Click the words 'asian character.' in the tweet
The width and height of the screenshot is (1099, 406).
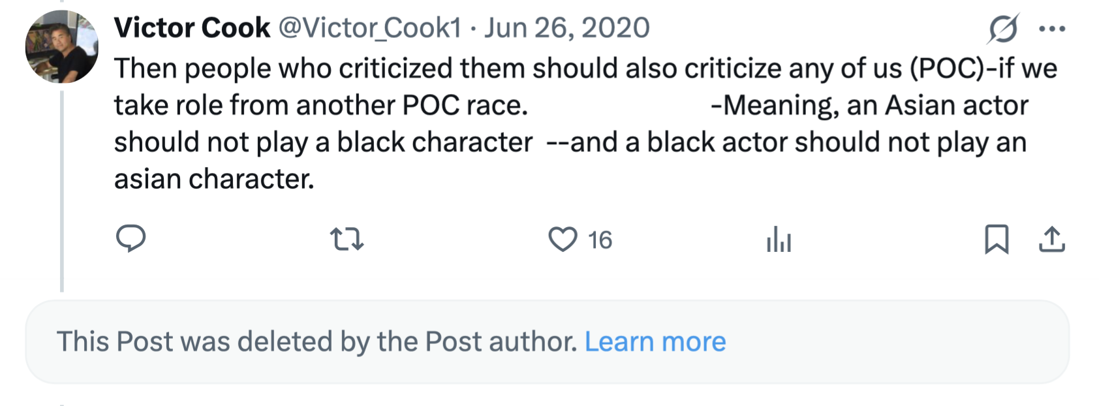(x=214, y=179)
